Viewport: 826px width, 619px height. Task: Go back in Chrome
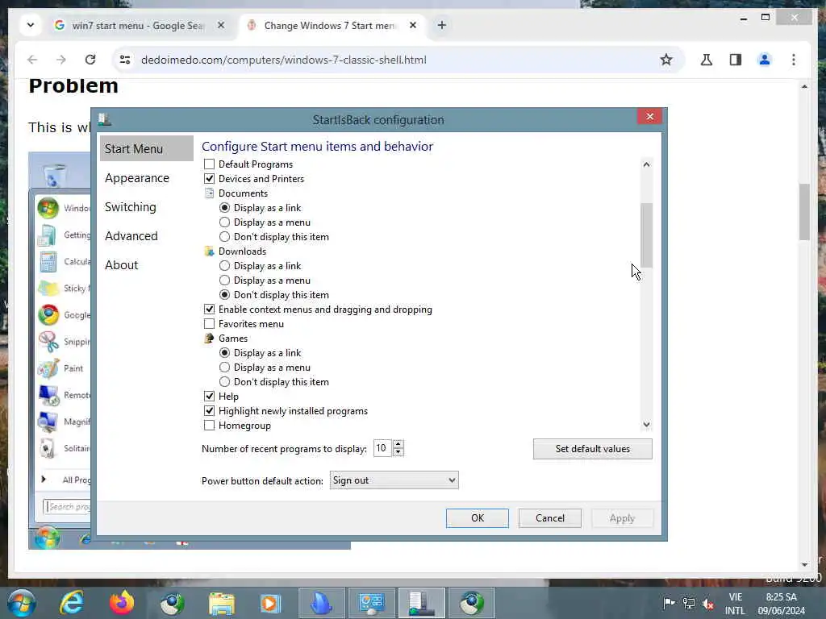point(32,60)
